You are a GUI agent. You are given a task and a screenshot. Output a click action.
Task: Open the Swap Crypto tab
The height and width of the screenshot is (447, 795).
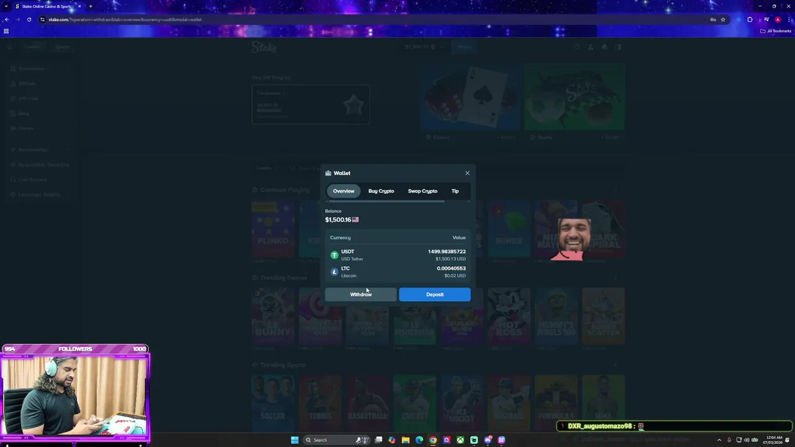coord(422,191)
